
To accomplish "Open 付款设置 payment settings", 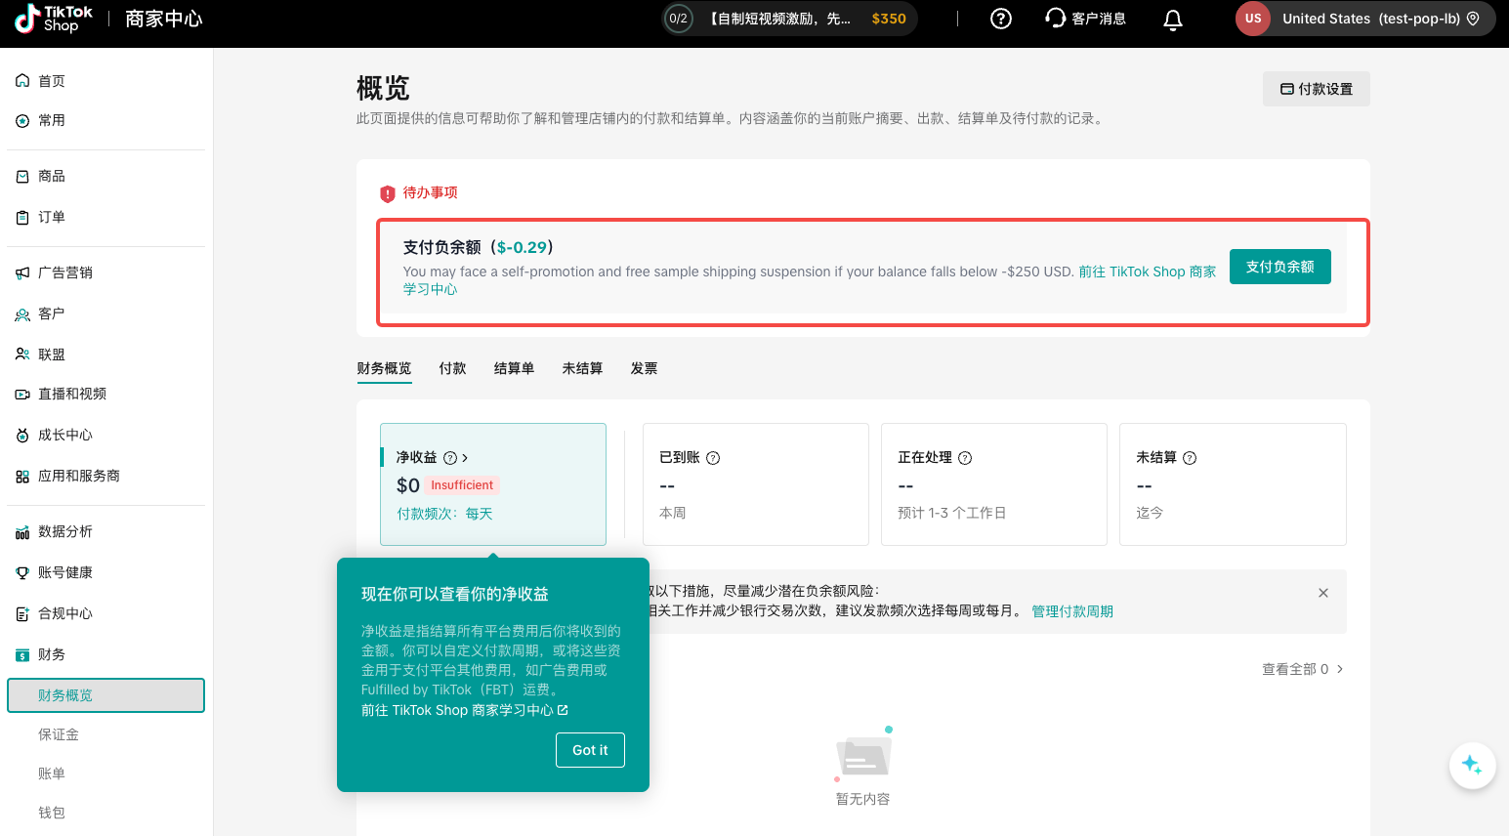I will [x=1316, y=89].
